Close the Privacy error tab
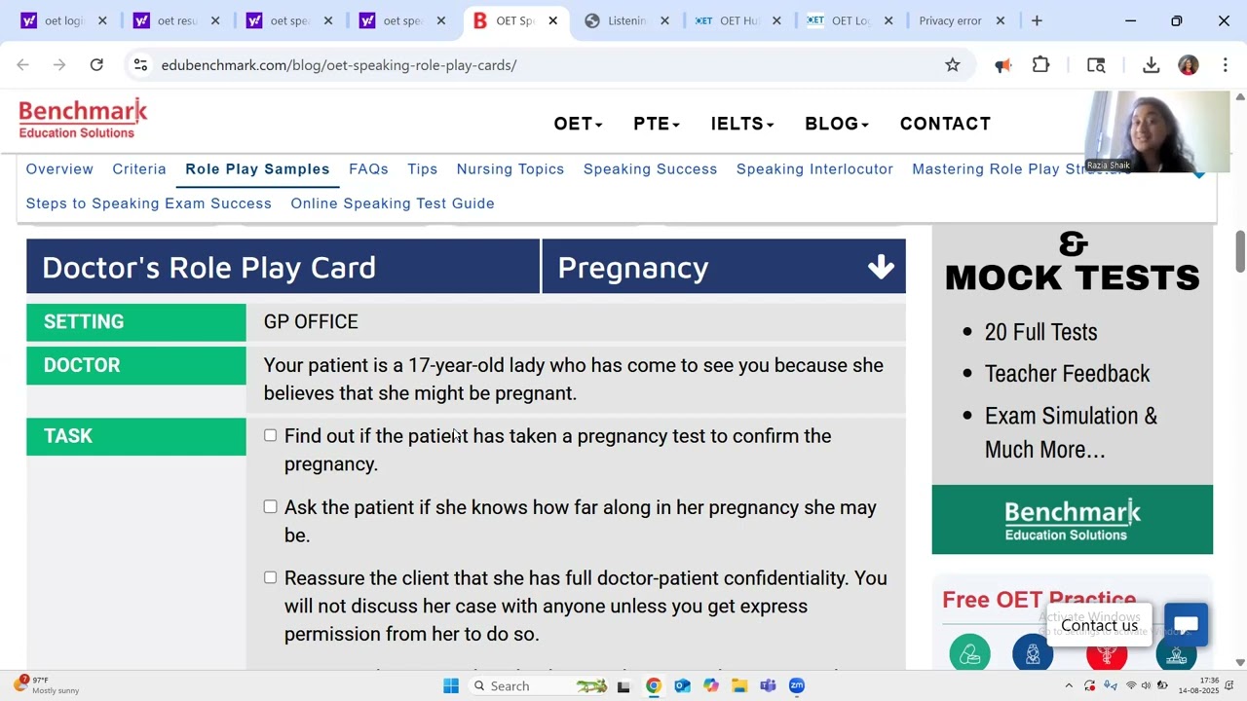Viewport: 1247px width, 701px height. click(x=1000, y=20)
